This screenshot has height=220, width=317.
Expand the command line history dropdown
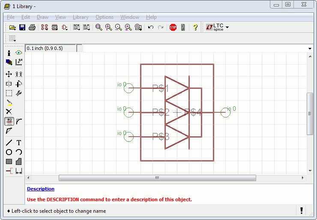(310, 48)
